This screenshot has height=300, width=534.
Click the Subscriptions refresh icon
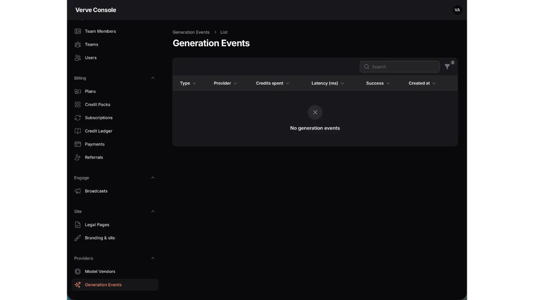(x=78, y=118)
